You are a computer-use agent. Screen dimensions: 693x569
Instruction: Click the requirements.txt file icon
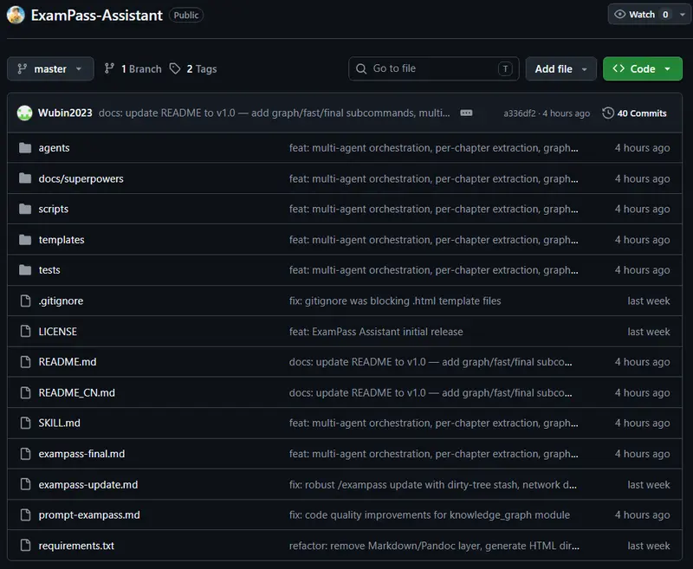pos(26,546)
